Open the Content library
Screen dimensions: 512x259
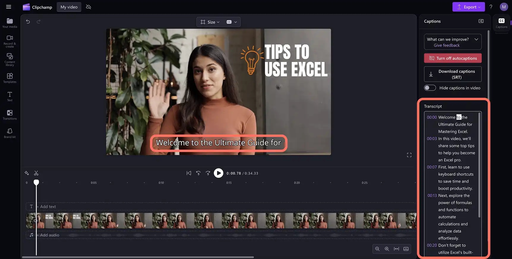10,60
